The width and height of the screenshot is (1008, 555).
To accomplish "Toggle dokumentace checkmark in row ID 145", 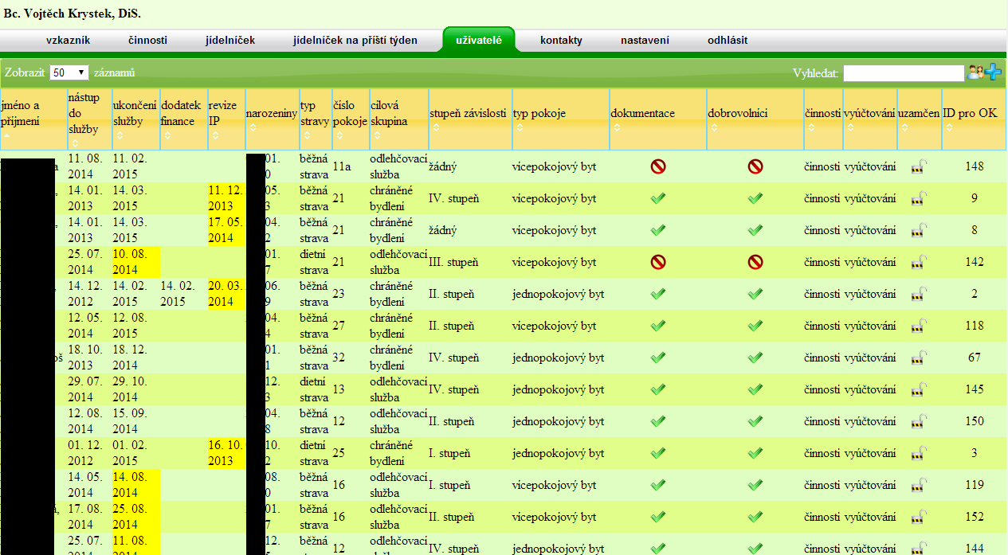I will tap(658, 389).
